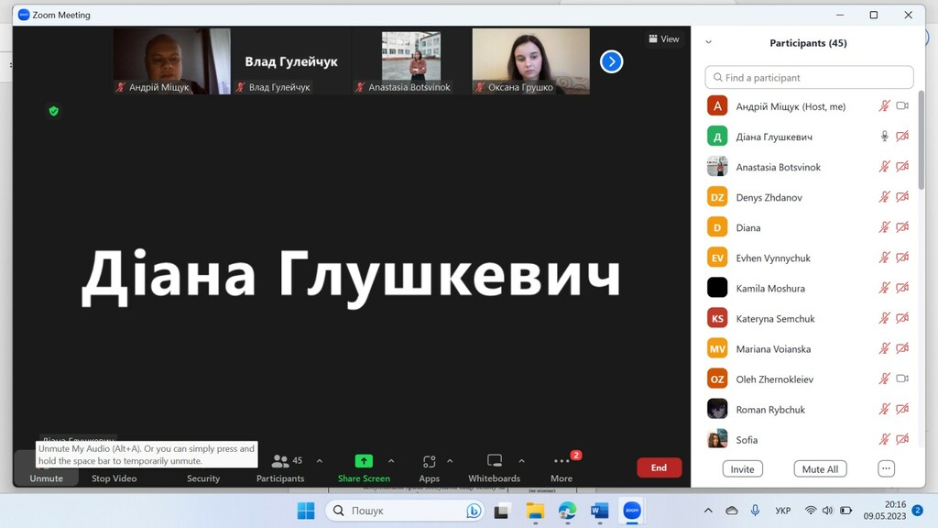Toggle Oleh Zhernokleiev's camera icon

(x=902, y=379)
